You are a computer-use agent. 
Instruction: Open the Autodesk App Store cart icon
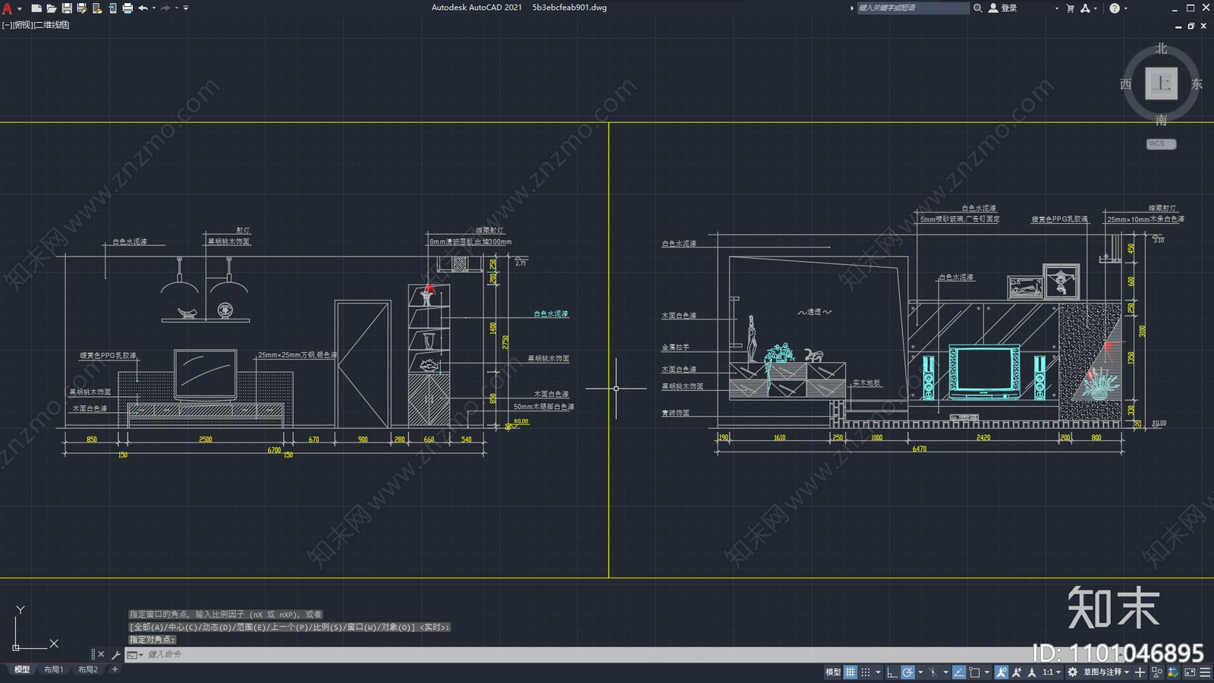(1070, 8)
